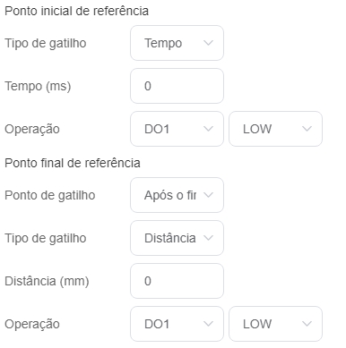This screenshot has height=348, width=346.
Task: Click the Distância (mm) input field
Action: pyautogui.click(x=177, y=281)
